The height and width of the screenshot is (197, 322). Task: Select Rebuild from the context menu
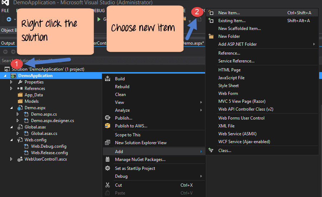[x=122, y=87]
